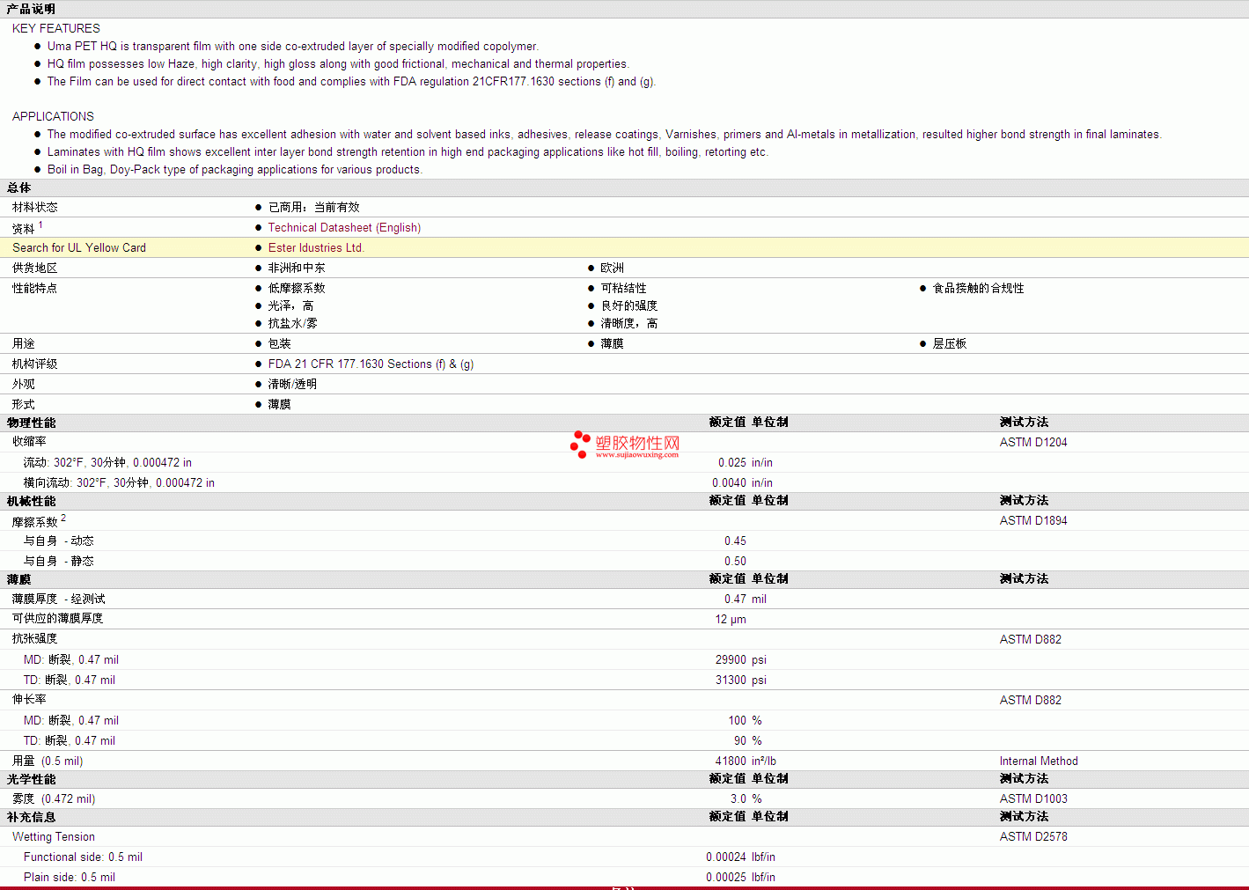Click the 0.00025 lbf/in wetting tension value
The image size is (1249, 890).
(x=740, y=877)
